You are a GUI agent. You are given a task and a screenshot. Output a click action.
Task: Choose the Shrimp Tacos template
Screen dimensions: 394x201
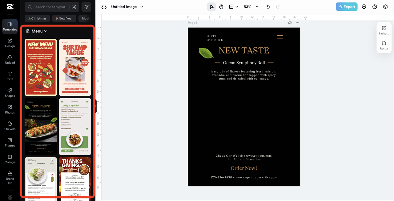[75, 67]
